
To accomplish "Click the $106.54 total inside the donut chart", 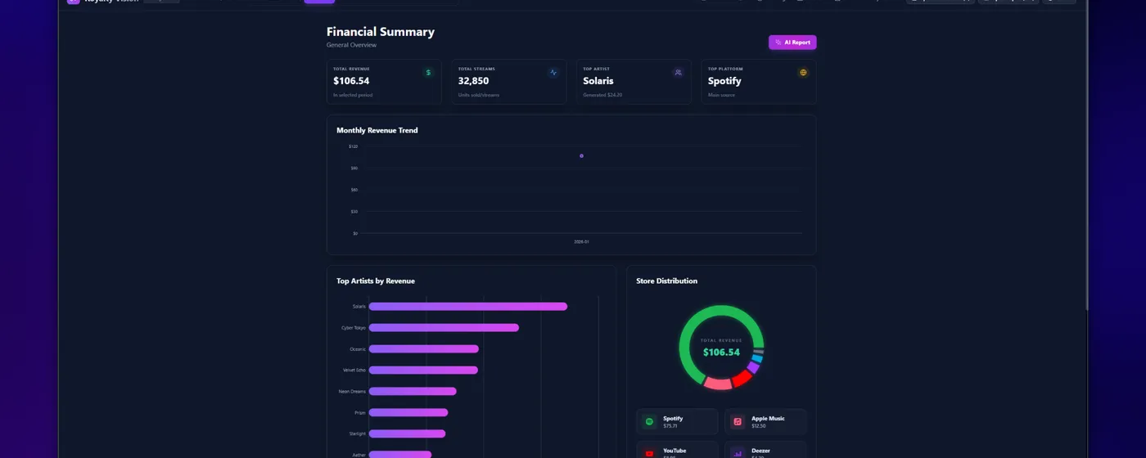I will pos(721,352).
